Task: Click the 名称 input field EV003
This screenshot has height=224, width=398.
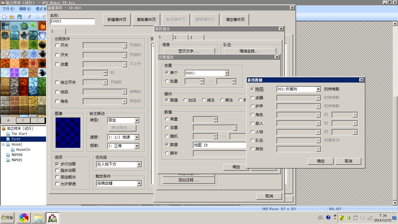Action: [x=72, y=22]
